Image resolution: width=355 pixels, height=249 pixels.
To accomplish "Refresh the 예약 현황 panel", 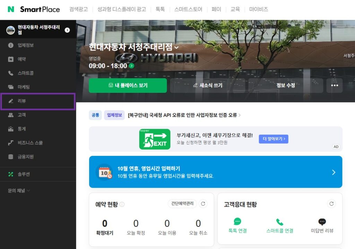I will 203,204.
